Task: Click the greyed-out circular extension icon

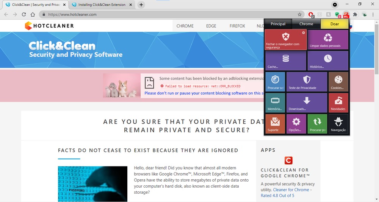Action: click(x=319, y=14)
